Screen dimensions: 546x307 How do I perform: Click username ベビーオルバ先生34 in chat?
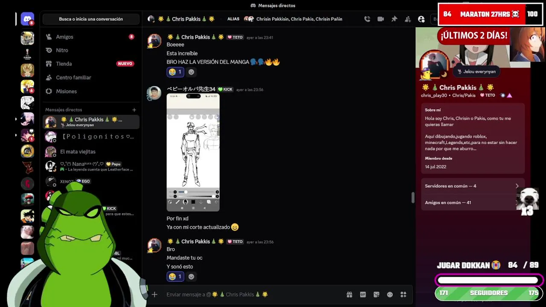(191, 89)
